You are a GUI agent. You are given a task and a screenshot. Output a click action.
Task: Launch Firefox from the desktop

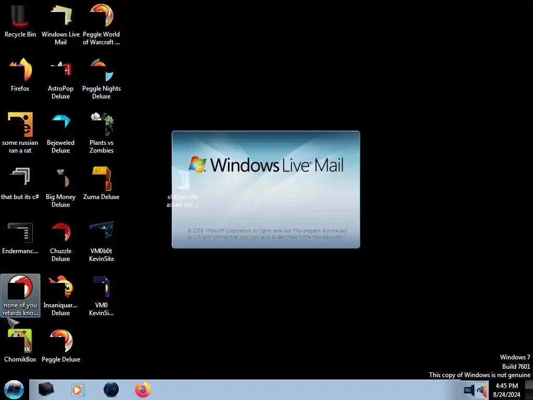coord(20,75)
